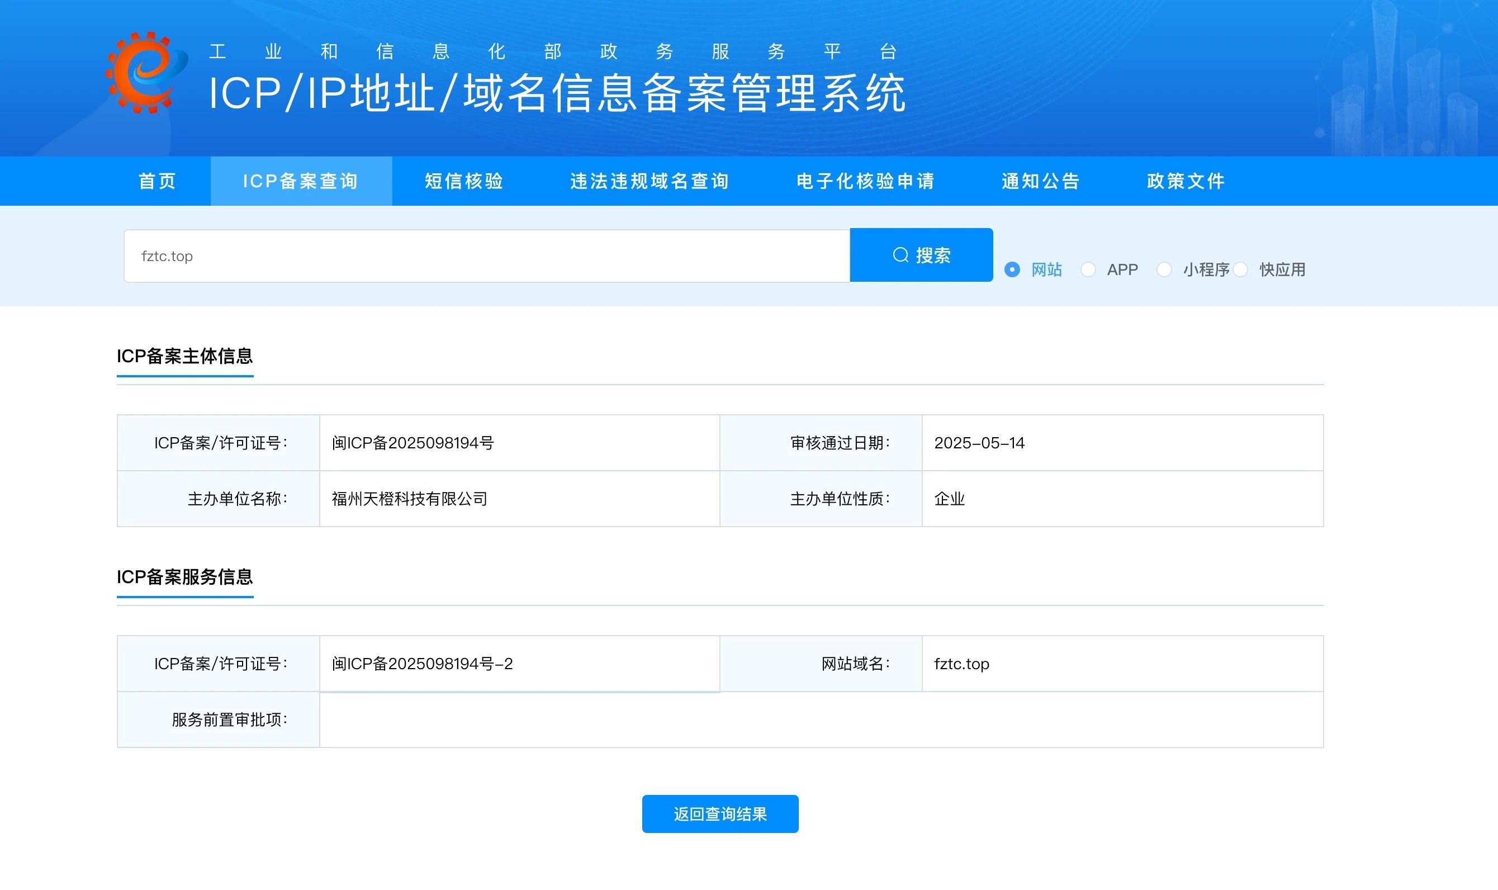Select the APP radio button
This screenshot has height=890, width=1498.
[x=1088, y=270]
